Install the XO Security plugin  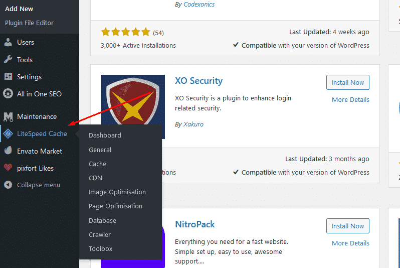(347, 82)
